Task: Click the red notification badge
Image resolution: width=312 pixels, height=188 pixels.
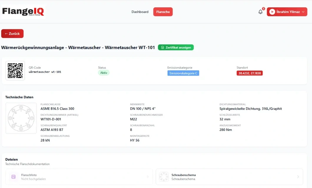Action: 263,9
